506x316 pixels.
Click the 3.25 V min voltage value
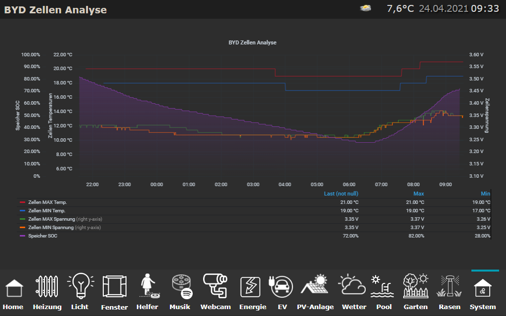pos(483,227)
